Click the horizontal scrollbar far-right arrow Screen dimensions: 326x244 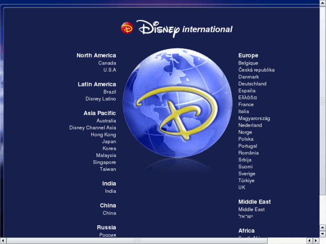click(316, 241)
